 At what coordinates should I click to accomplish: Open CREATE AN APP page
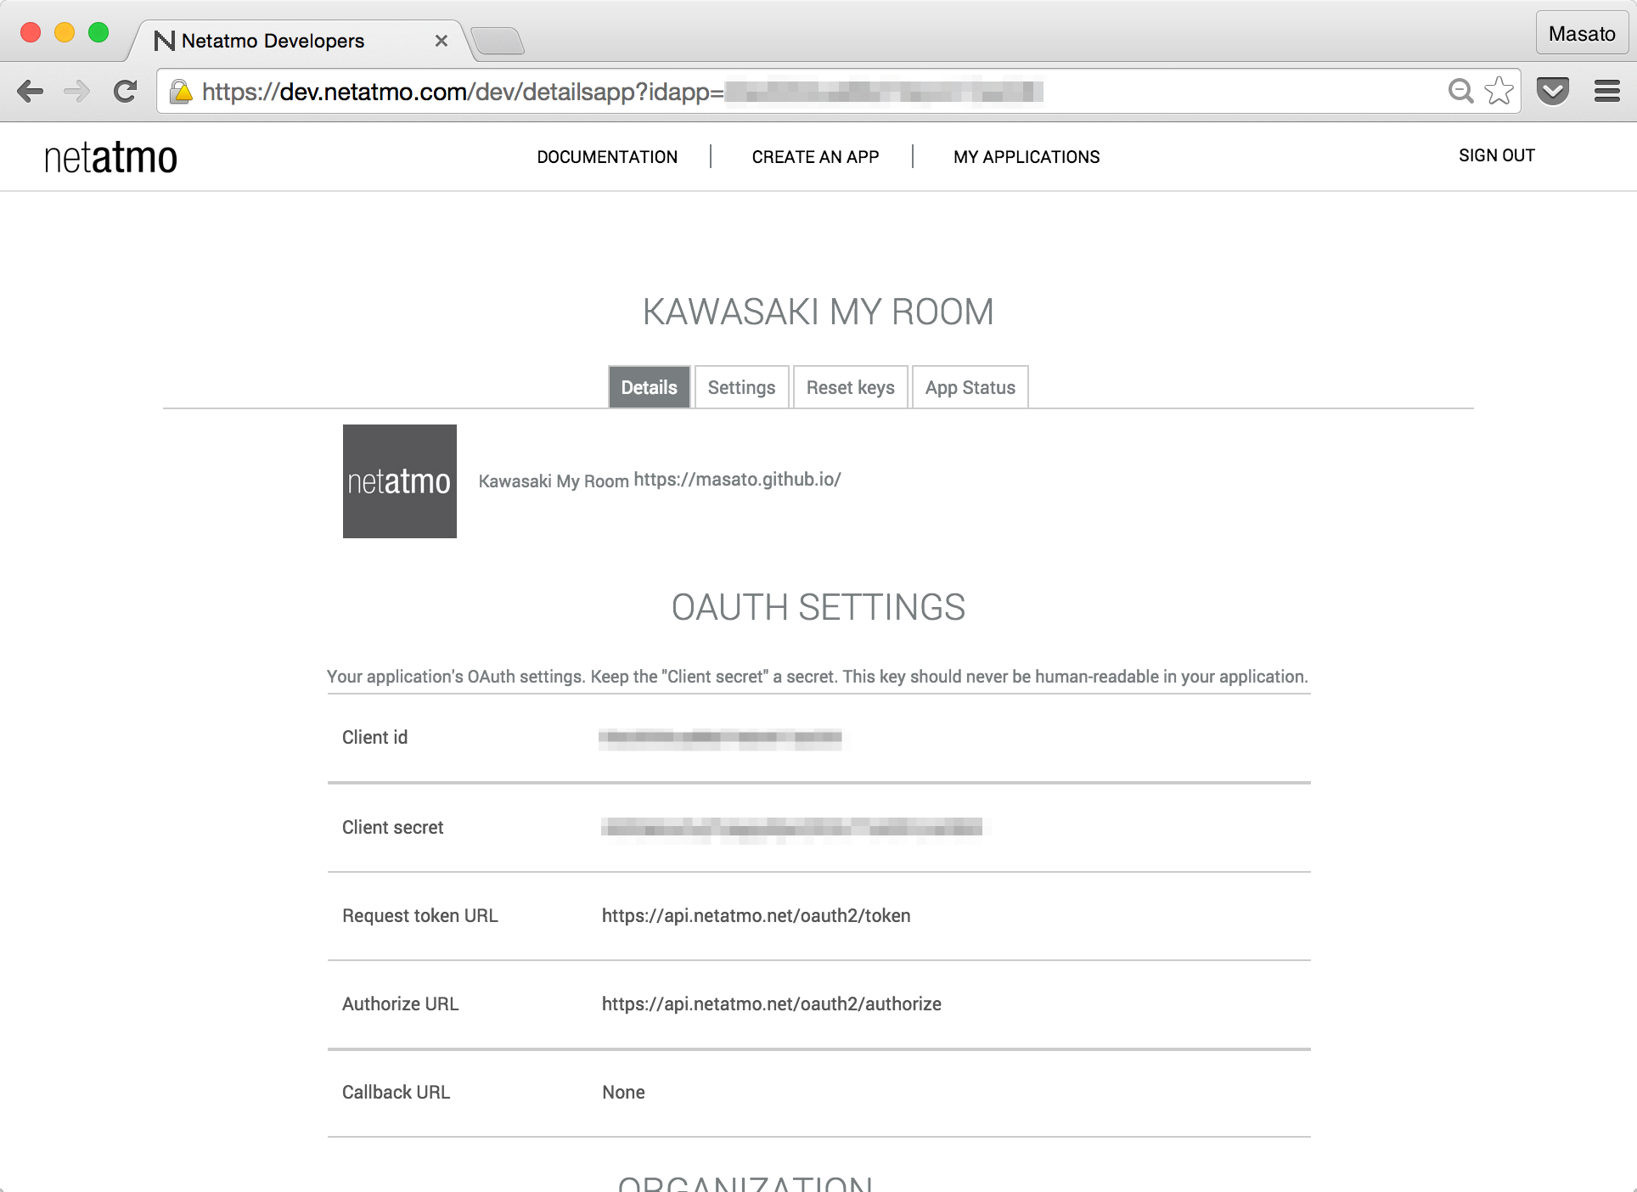tap(815, 157)
